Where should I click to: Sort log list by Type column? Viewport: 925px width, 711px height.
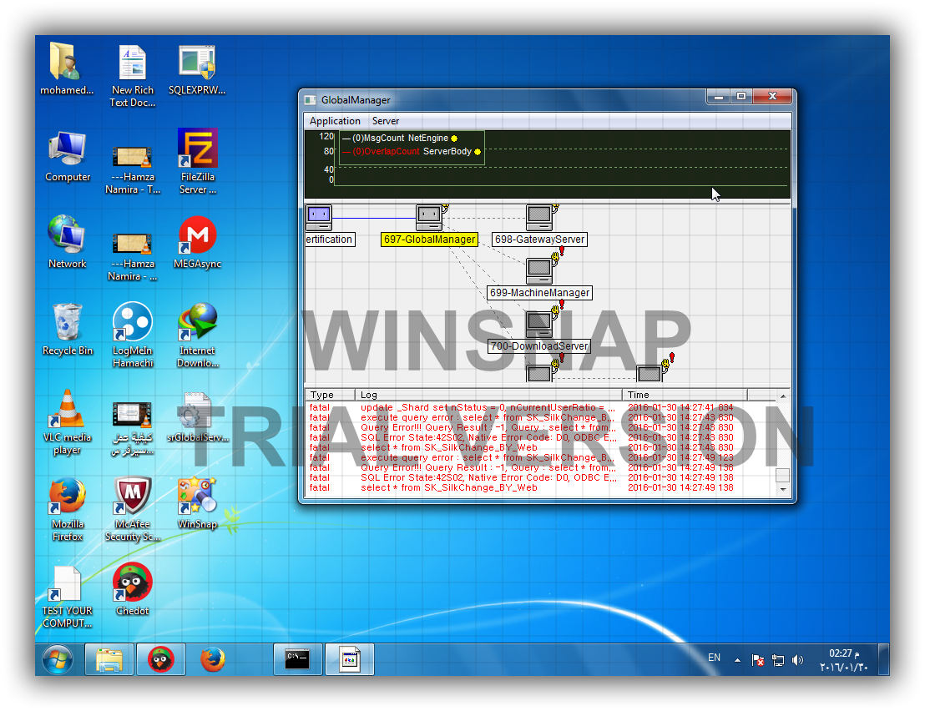[x=330, y=395]
